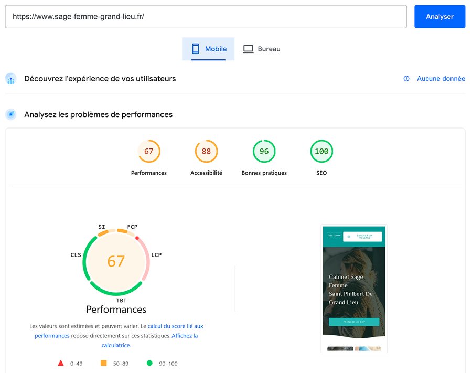Click the info icon next to Aucune donnée
The height and width of the screenshot is (373, 472).
pyautogui.click(x=406, y=78)
